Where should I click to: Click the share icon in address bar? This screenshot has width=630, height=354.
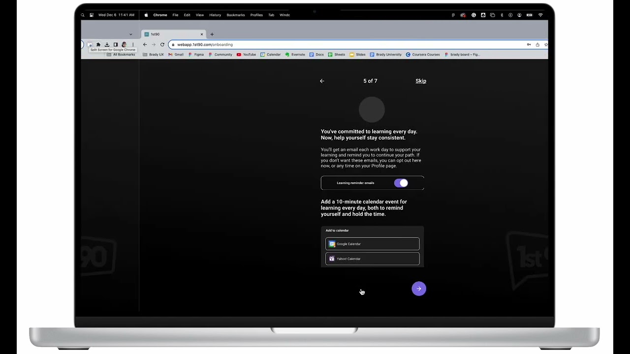point(537,45)
